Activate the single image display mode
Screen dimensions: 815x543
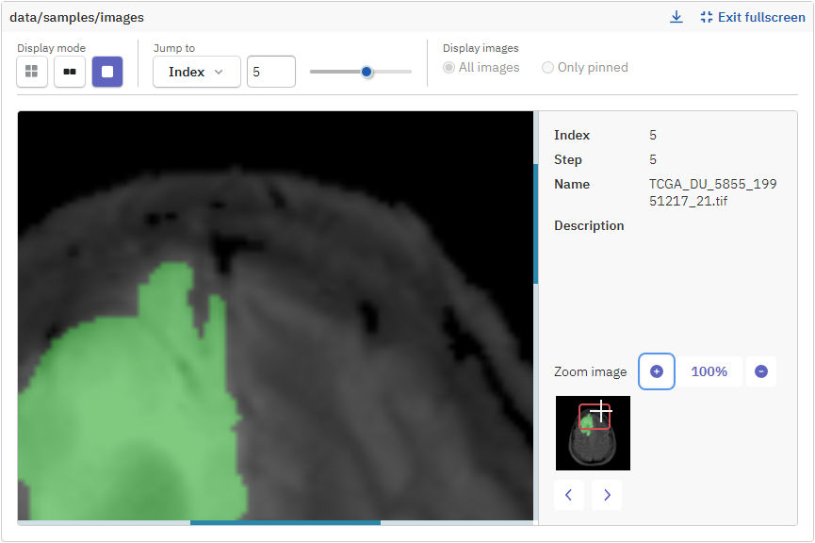click(106, 71)
